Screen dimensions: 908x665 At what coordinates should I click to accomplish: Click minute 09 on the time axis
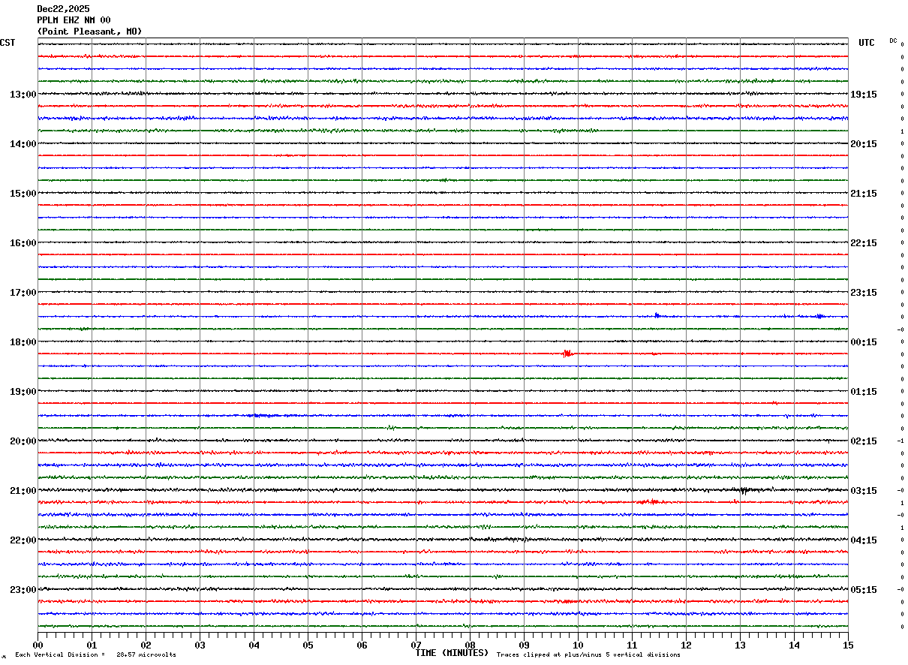pos(524,645)
